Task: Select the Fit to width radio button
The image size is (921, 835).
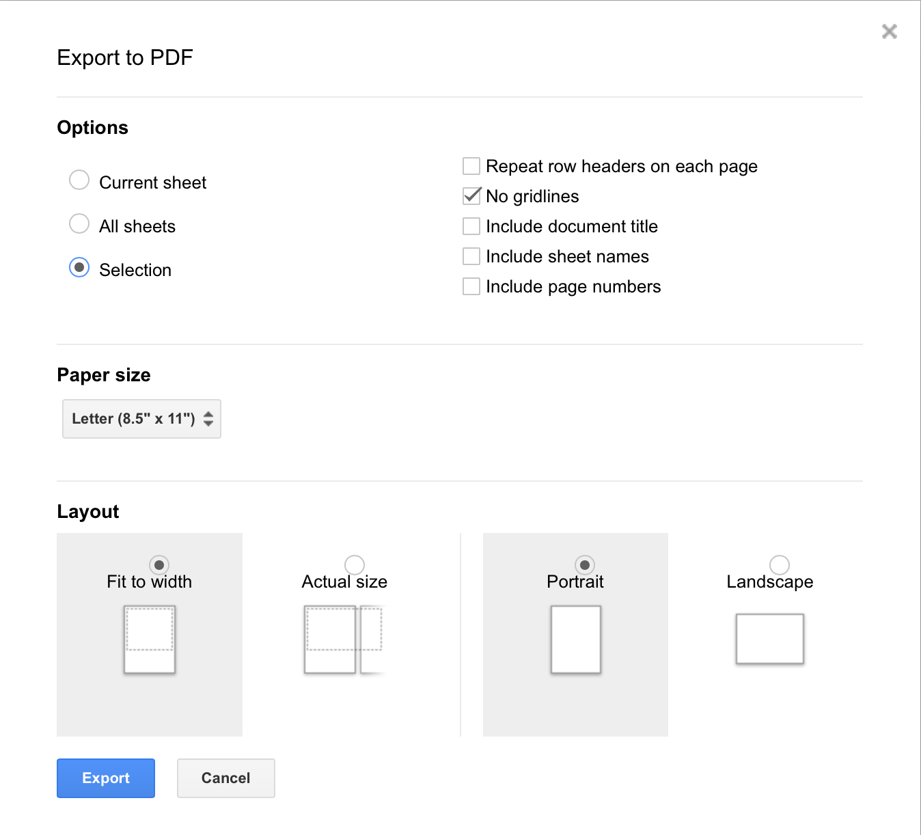Action: click(159, 565)
